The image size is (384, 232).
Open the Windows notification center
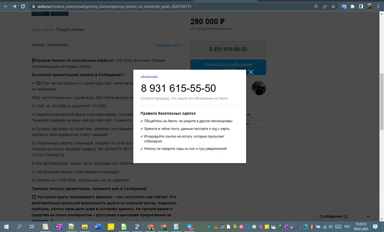(375, 227)
